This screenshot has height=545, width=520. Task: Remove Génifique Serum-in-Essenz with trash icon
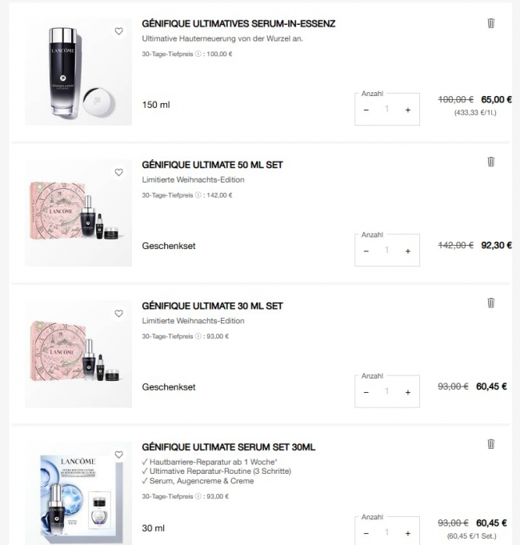pyautogui.click(x=491, y=23)
